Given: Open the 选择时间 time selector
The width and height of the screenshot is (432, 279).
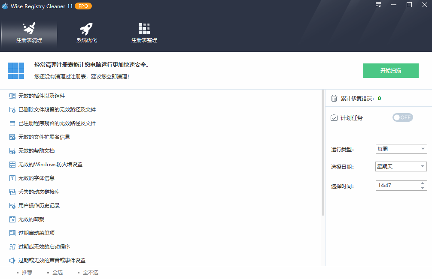Looking at the screenshot, I should point(401,185).
